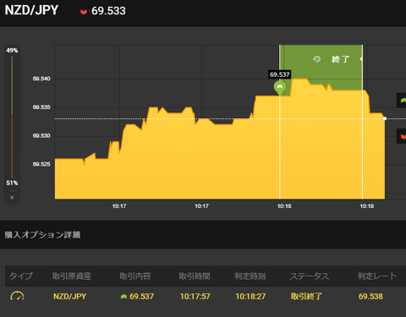The height and width of the screenshot is (317, 406).
Task: Click the 69.530 price axis label
Action: (x=41, y=136)
